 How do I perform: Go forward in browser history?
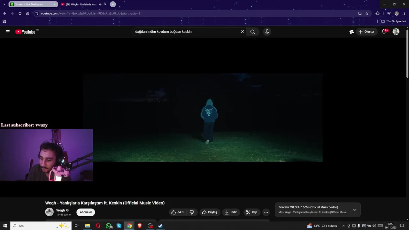tap(12, 13)
